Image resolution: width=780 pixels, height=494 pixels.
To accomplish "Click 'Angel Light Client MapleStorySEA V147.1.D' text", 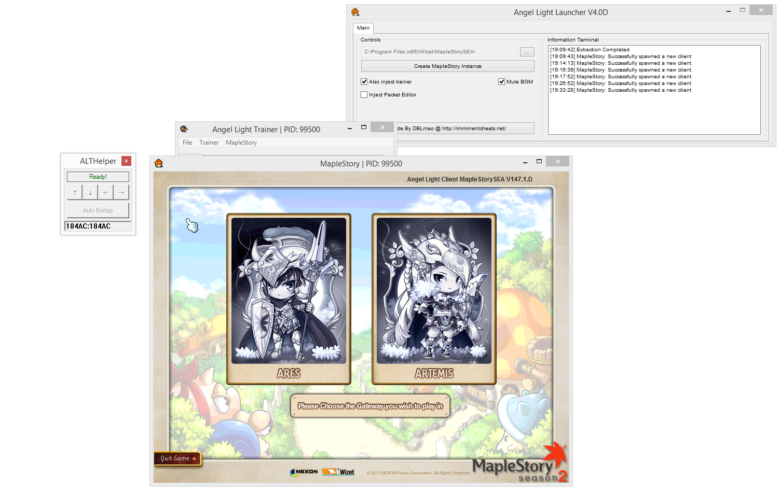I will pos(470,179).
